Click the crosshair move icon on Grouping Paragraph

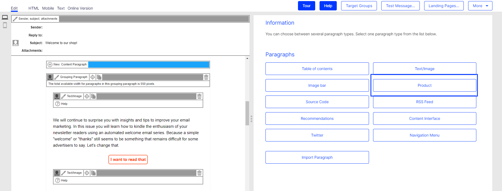pos(93,77)
